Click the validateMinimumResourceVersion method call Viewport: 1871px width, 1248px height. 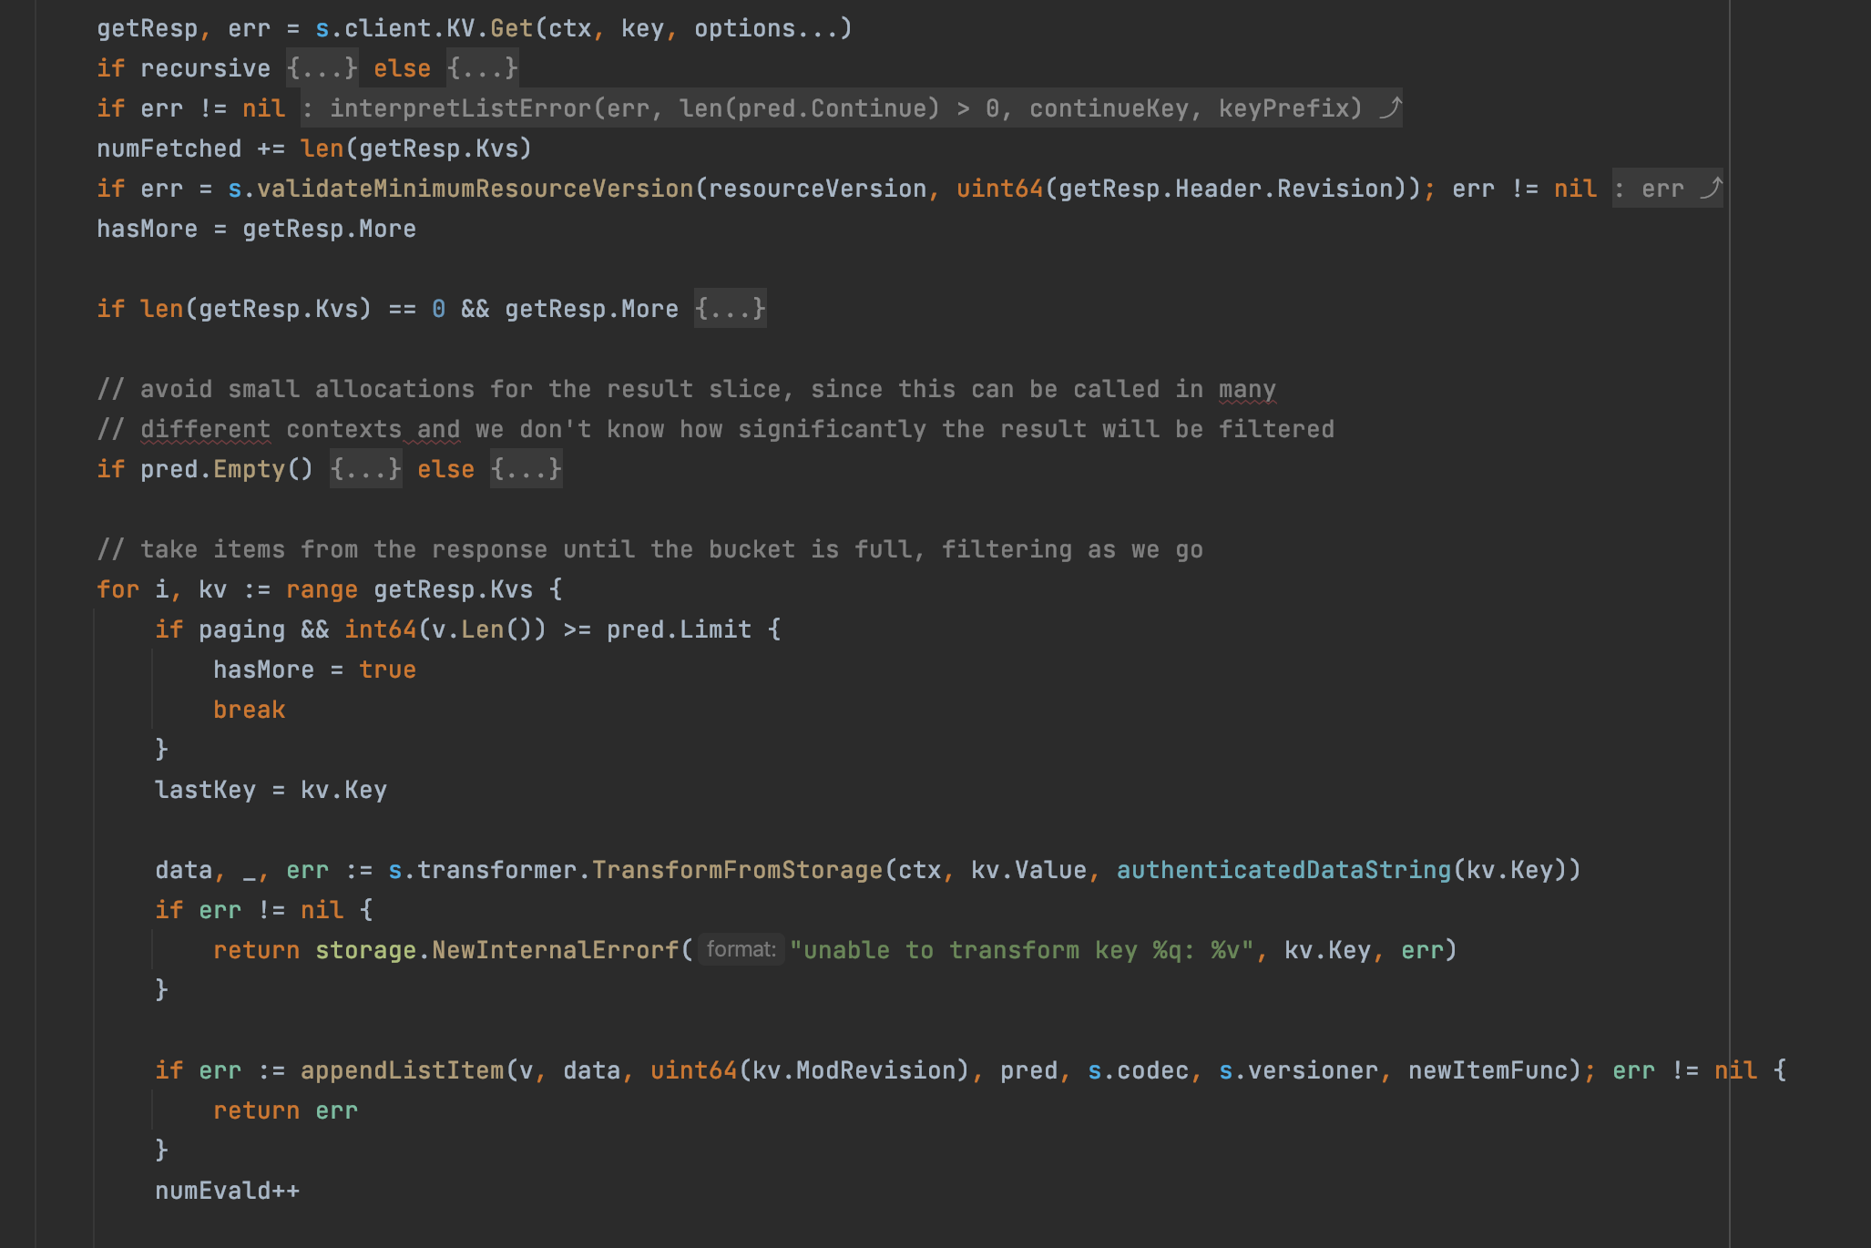click(475, 189)
